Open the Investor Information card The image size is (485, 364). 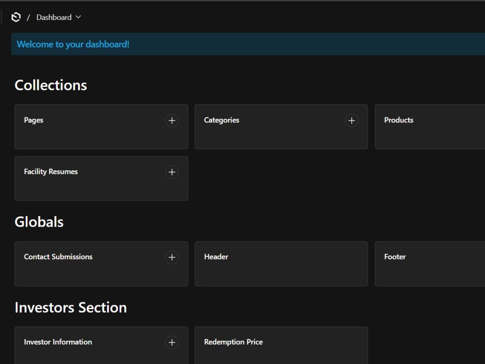coord(101,346)
